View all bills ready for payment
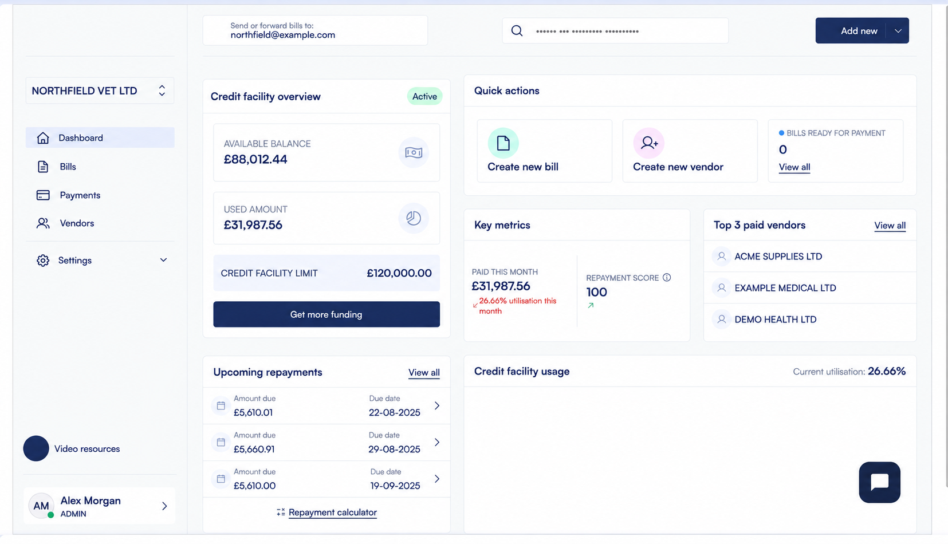Screen dimensions: 948x544 tap(794, 167)
